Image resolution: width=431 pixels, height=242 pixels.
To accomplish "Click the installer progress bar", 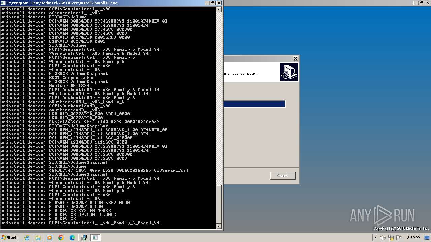I will tap(254, 104).
